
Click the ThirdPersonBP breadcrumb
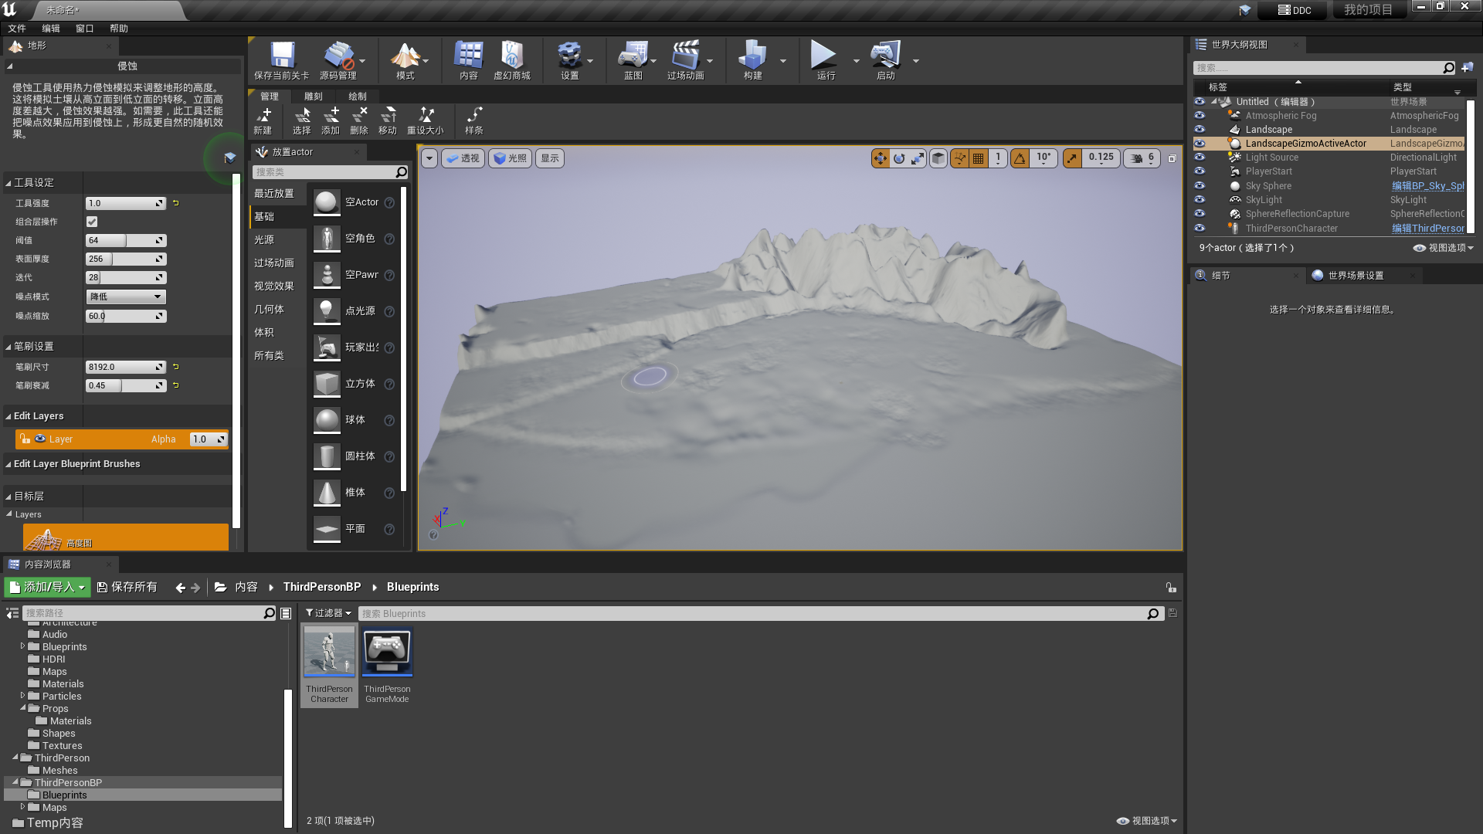322,587
